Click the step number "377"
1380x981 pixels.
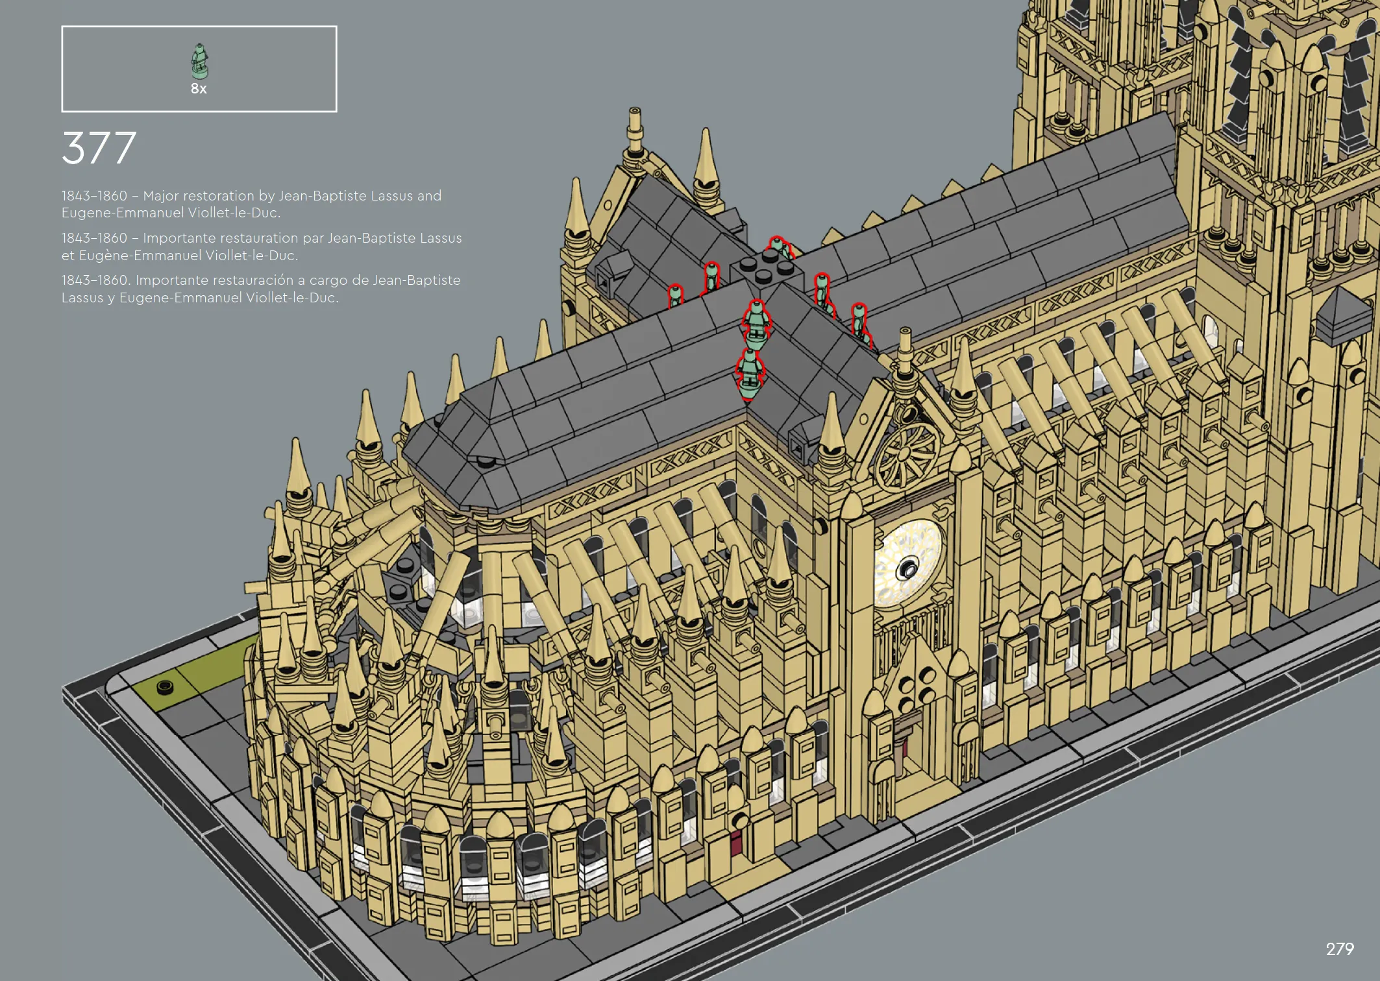[99, 148]
